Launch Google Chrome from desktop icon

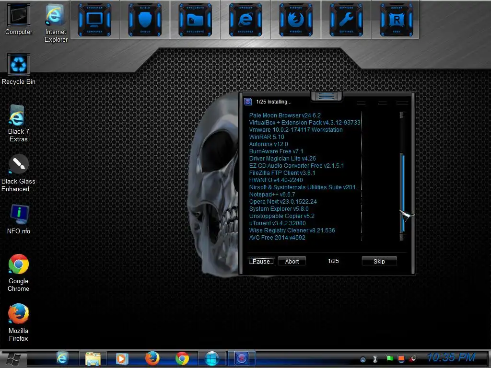pyautogui.click(x=19, y=273)
